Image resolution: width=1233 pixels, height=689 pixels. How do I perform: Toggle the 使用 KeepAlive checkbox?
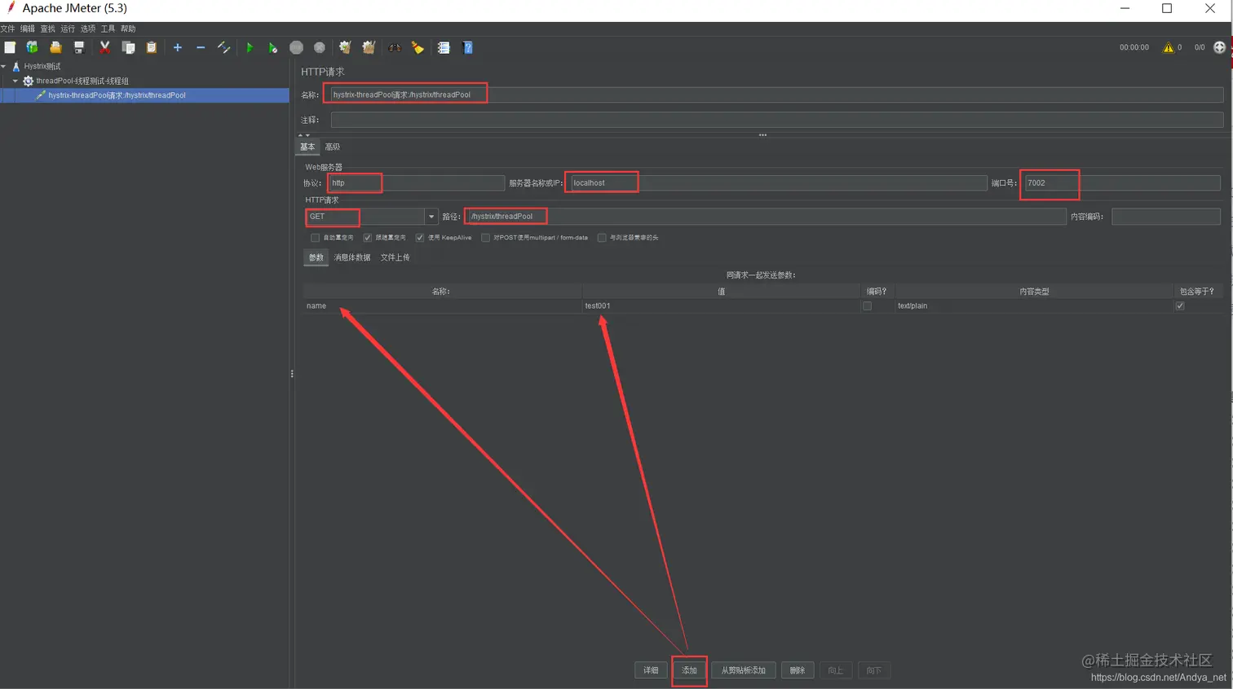419,238
